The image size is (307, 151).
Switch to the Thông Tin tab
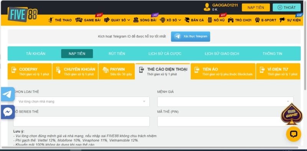click(x=272, y=54)
